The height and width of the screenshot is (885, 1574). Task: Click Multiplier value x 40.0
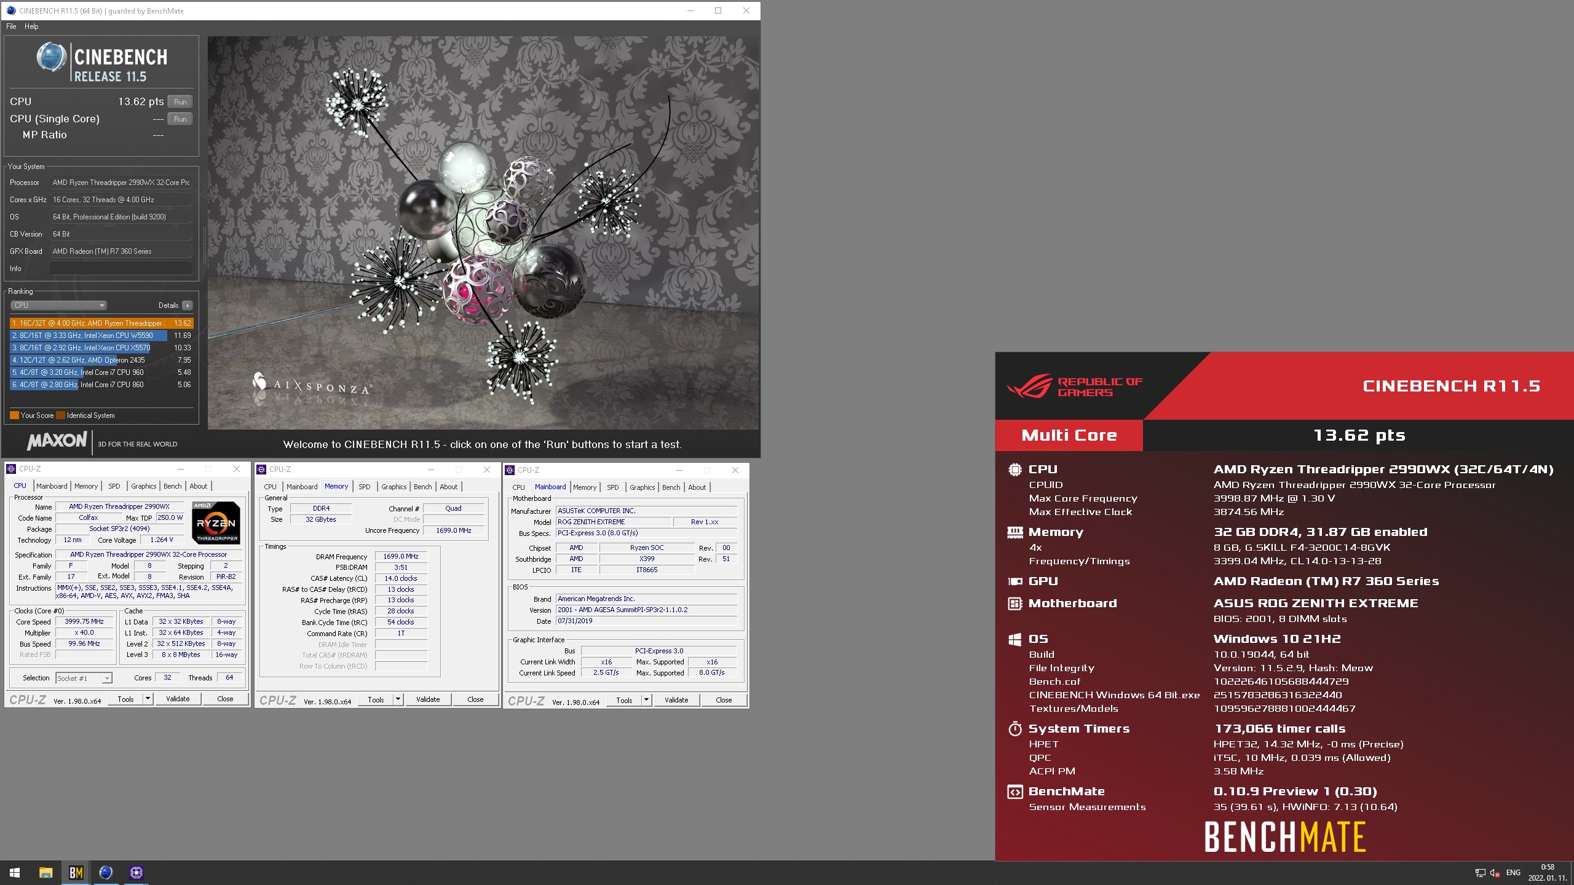click(84, 632)
